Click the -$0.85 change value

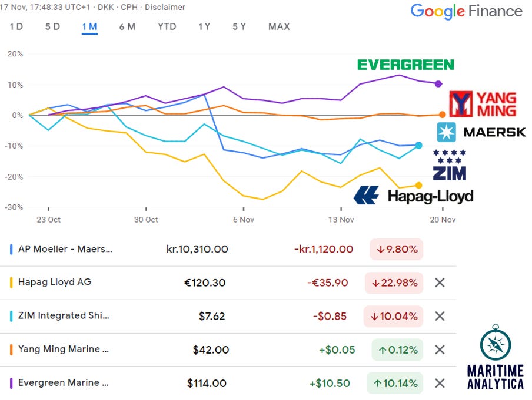330,316
